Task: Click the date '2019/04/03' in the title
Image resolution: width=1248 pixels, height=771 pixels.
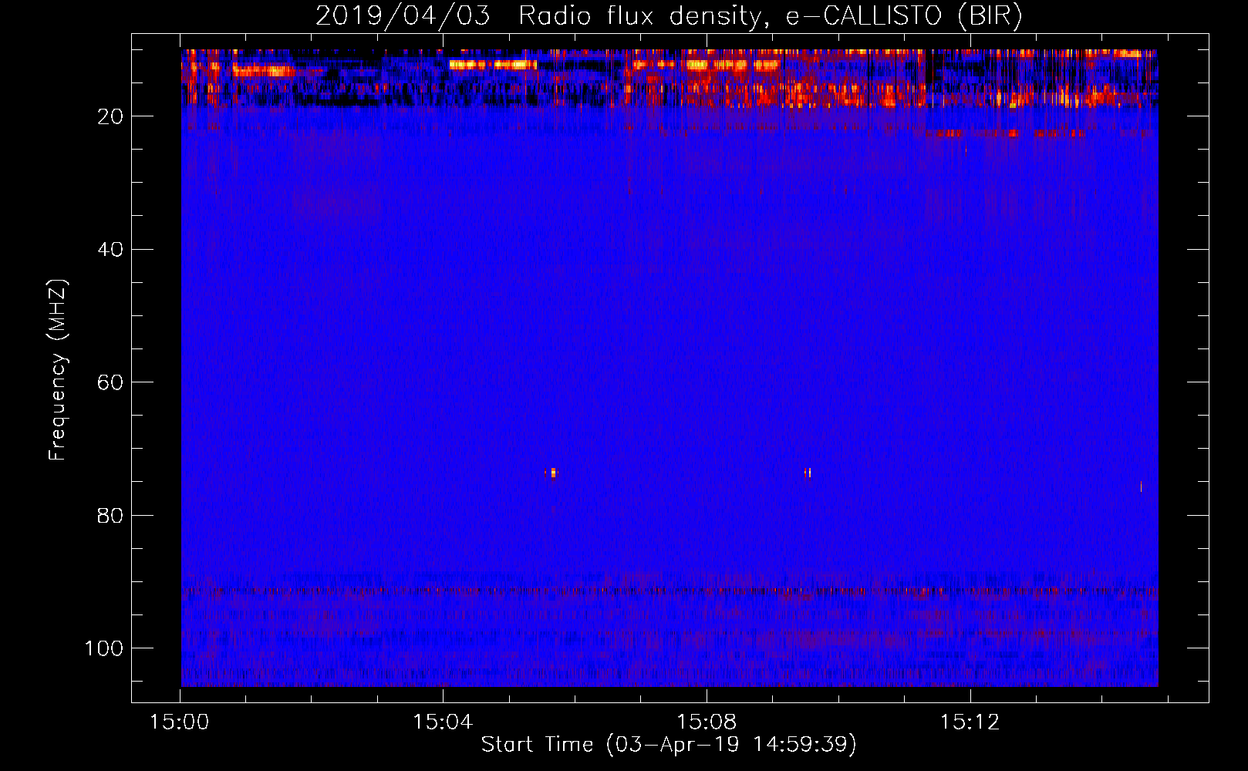Action: pos(403,15)
